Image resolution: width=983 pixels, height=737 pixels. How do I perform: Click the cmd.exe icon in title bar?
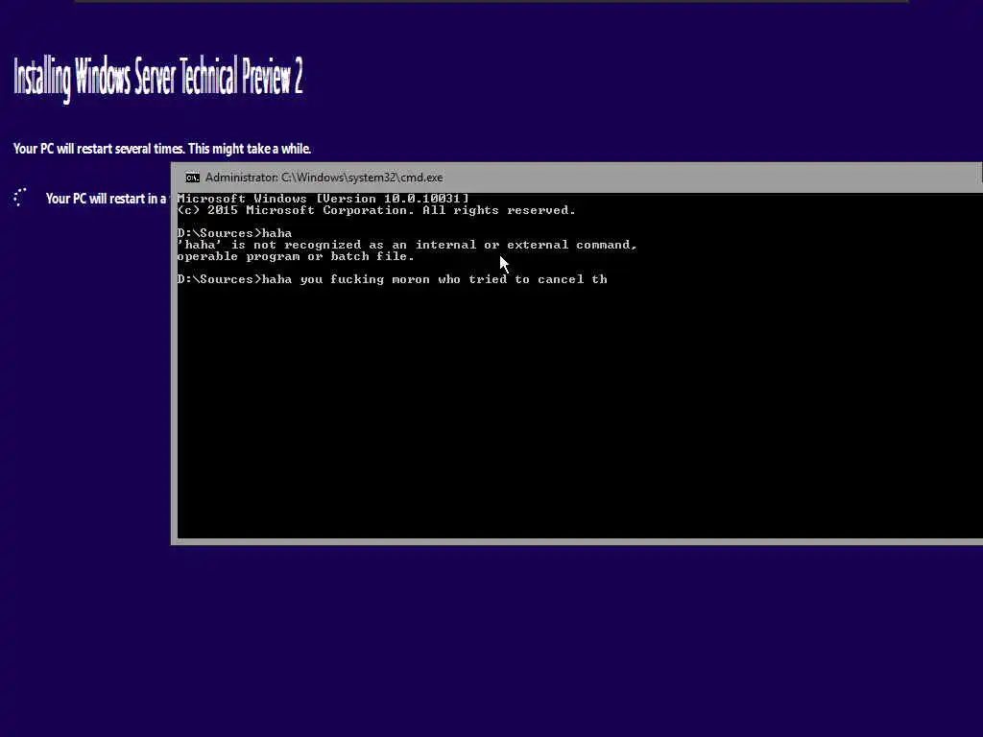coord(192,178)
